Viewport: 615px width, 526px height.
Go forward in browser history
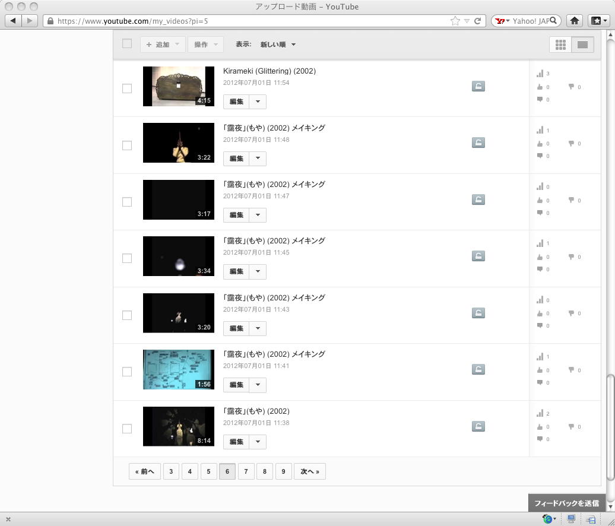[30, 20]
